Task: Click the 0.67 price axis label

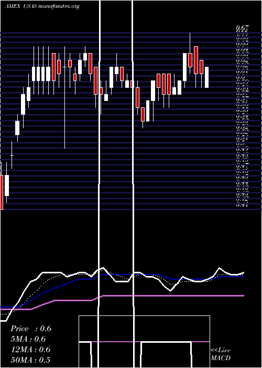Action: (x=242, y=28)
